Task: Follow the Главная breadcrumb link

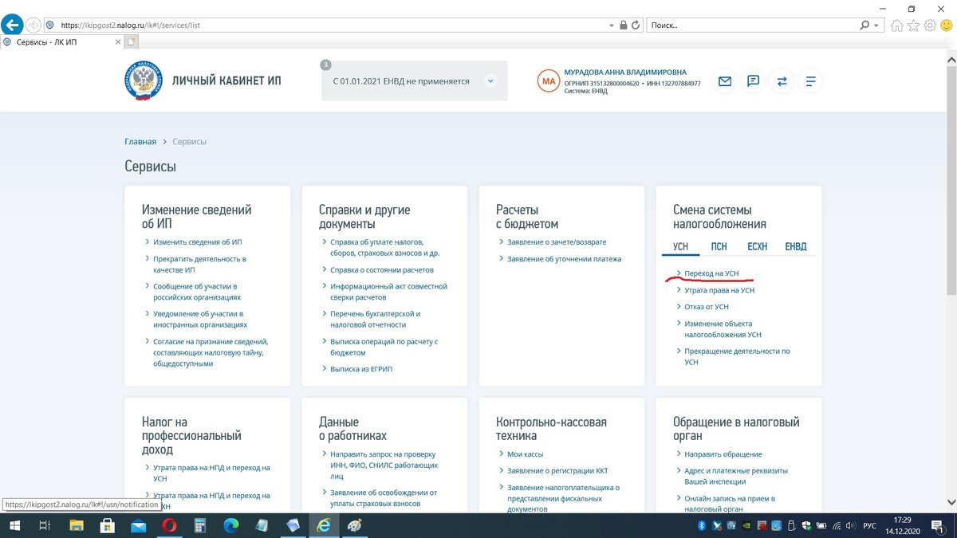Action: [x=140, y=141]
